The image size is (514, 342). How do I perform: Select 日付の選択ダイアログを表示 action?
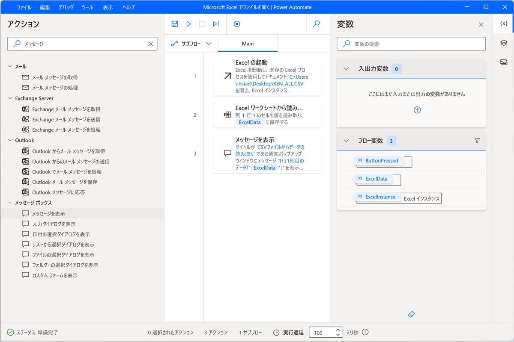click(61, 234)
